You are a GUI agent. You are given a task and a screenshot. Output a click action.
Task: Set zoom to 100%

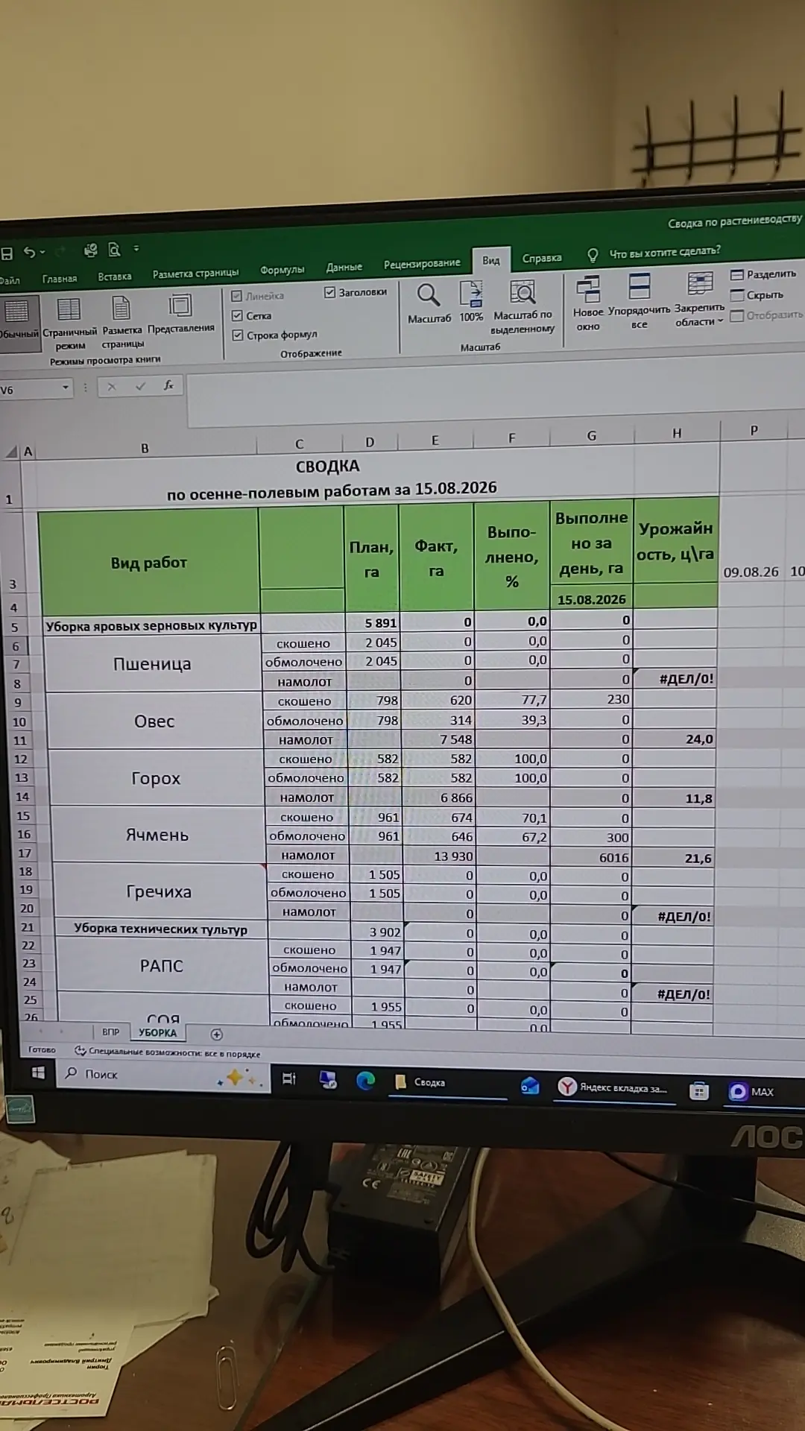(x=471, y=301)
